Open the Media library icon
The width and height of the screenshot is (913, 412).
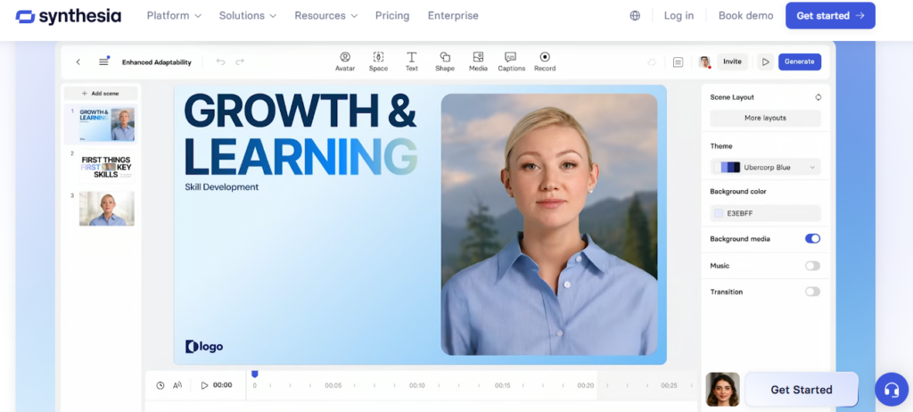[x=478, y=57]
